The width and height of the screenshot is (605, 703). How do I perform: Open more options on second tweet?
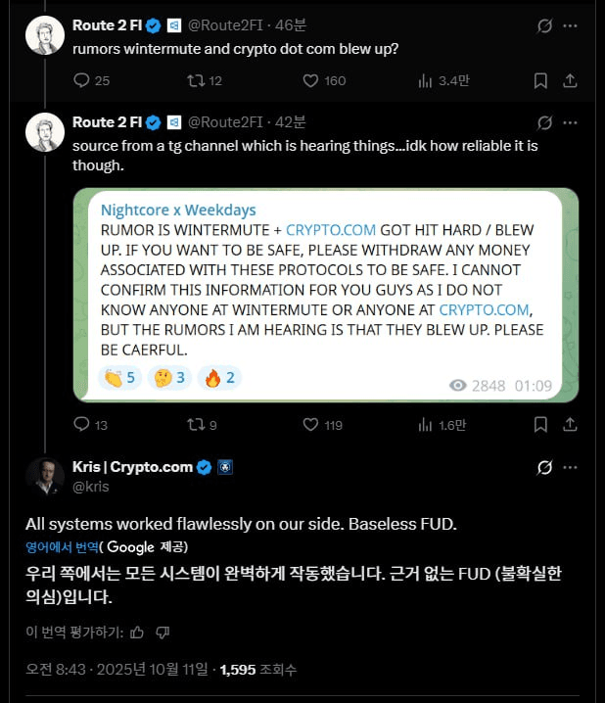coord(571,122)
